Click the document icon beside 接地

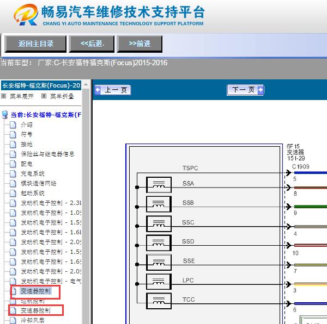[x=13, y=144]
